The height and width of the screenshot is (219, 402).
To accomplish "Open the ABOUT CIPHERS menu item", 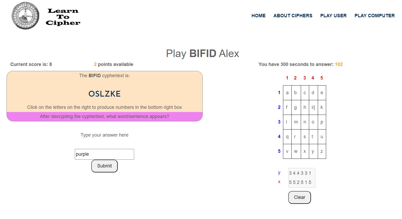I will pos(293,16).
